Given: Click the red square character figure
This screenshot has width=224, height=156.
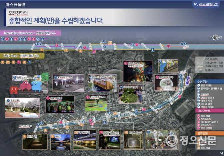Looking at the screenshot, I should click(14, 90).
